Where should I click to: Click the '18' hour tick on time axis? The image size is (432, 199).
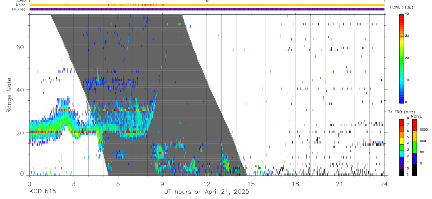(x=295, y=184)
